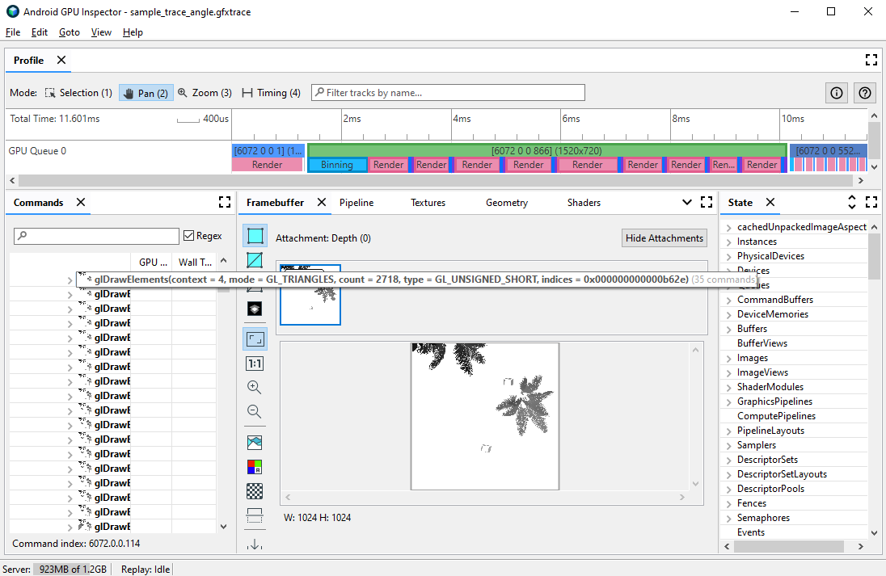Image resolution: width=886 pixels, height=576 pixels.
Task: Select the zoom-to-fit icon in Framebuffer toolbar
Action: 255,338
